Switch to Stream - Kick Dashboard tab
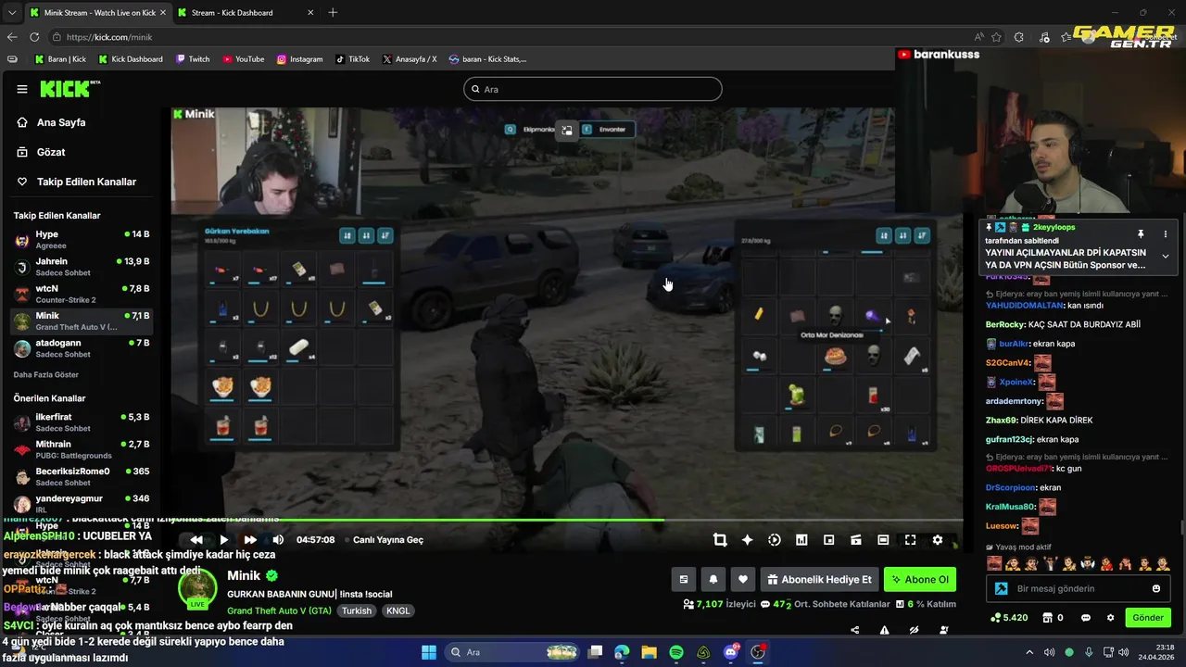 (246, 13)
